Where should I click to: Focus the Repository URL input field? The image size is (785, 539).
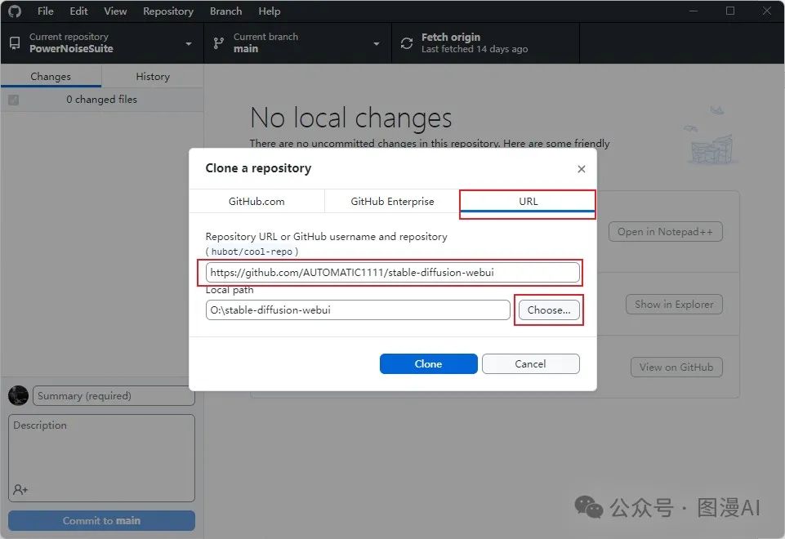coord(392,272)
